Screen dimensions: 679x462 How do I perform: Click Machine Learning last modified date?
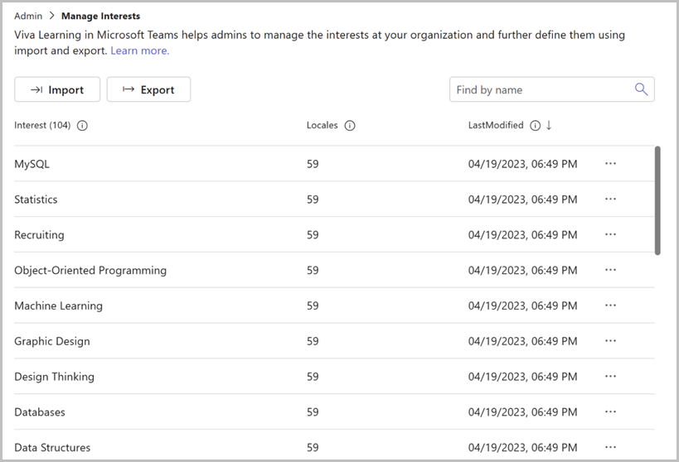tap(522, 306)
